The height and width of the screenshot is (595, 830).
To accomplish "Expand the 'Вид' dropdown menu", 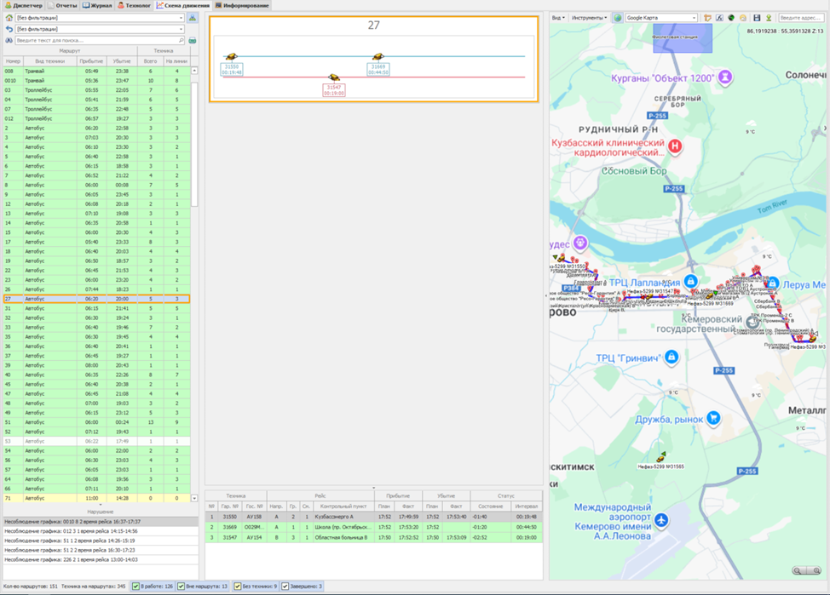I will point(558,18).
